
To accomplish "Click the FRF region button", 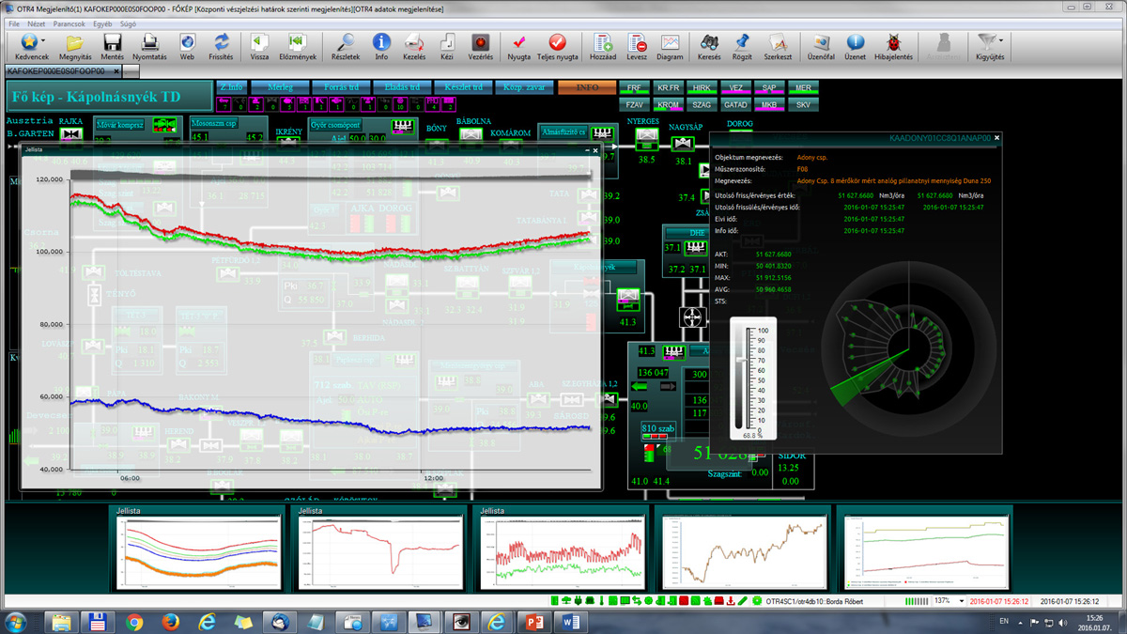I will coord(635,87).
